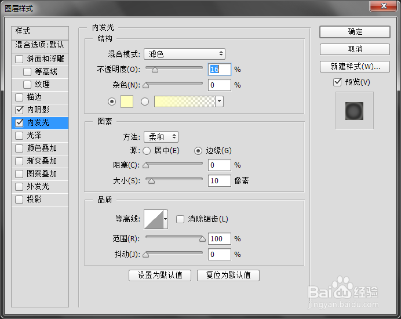Select the 样式 list header

tap(40, 32)
